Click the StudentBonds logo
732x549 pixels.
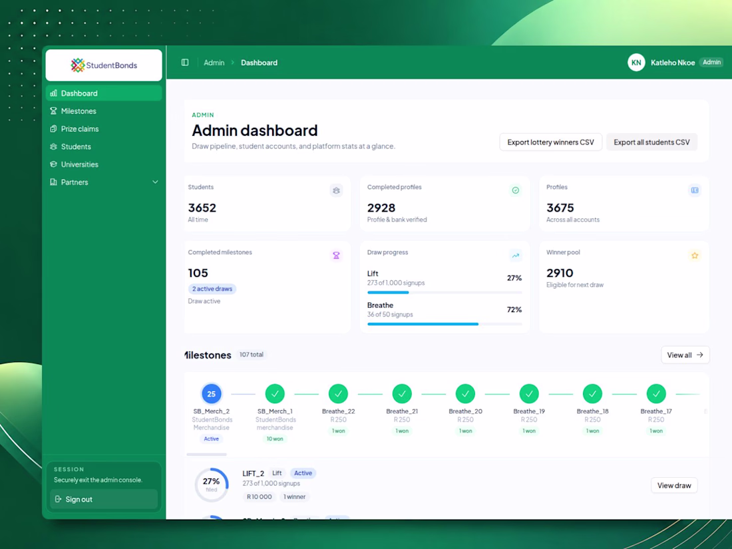pyautogui.click(x=104, y=65)
